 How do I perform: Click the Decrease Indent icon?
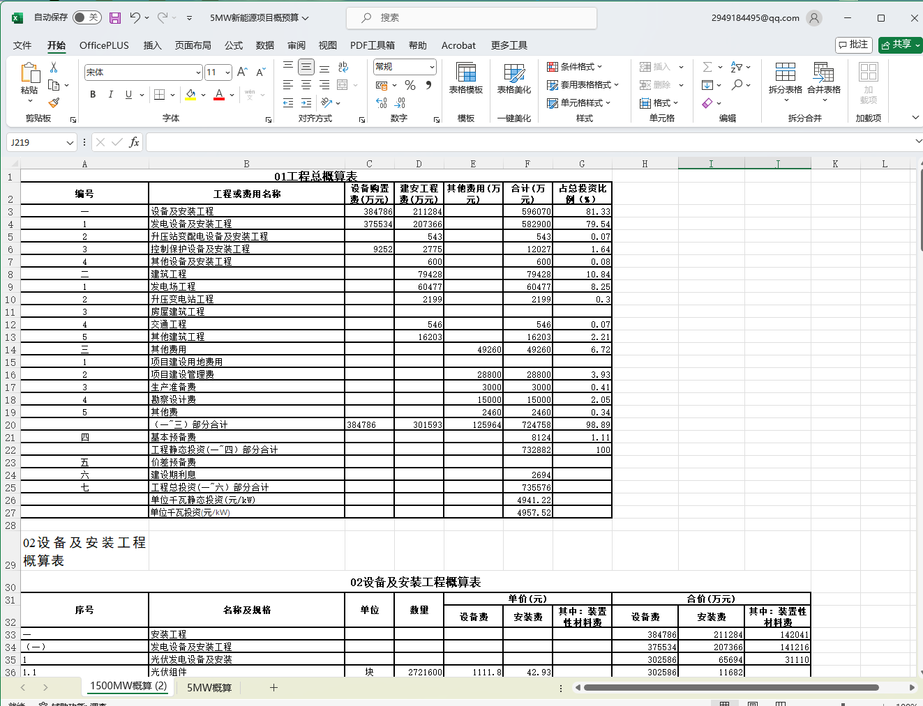tap(288, 102)
